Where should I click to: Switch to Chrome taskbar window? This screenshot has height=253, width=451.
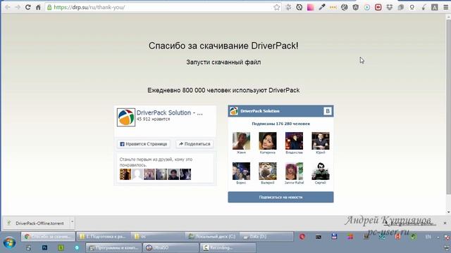point(48,237)
